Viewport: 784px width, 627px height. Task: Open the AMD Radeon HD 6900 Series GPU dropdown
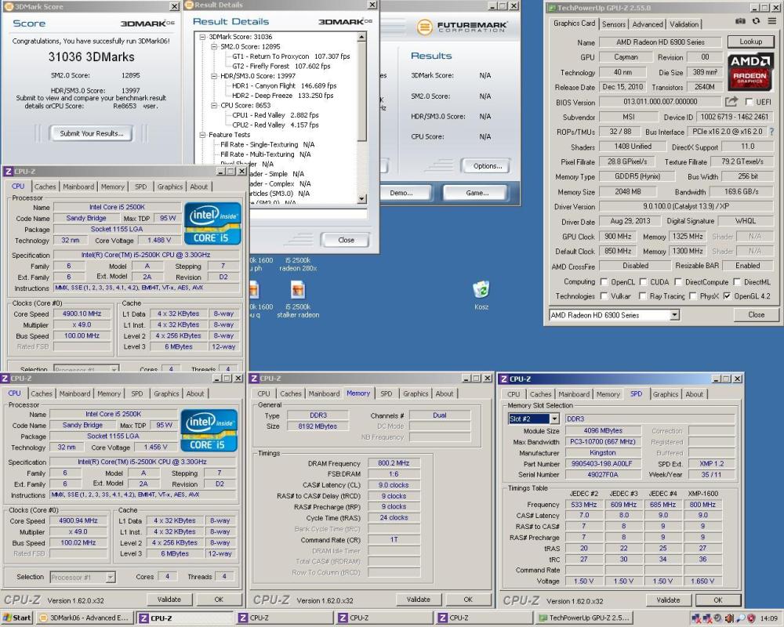click(x=614, y=315)
